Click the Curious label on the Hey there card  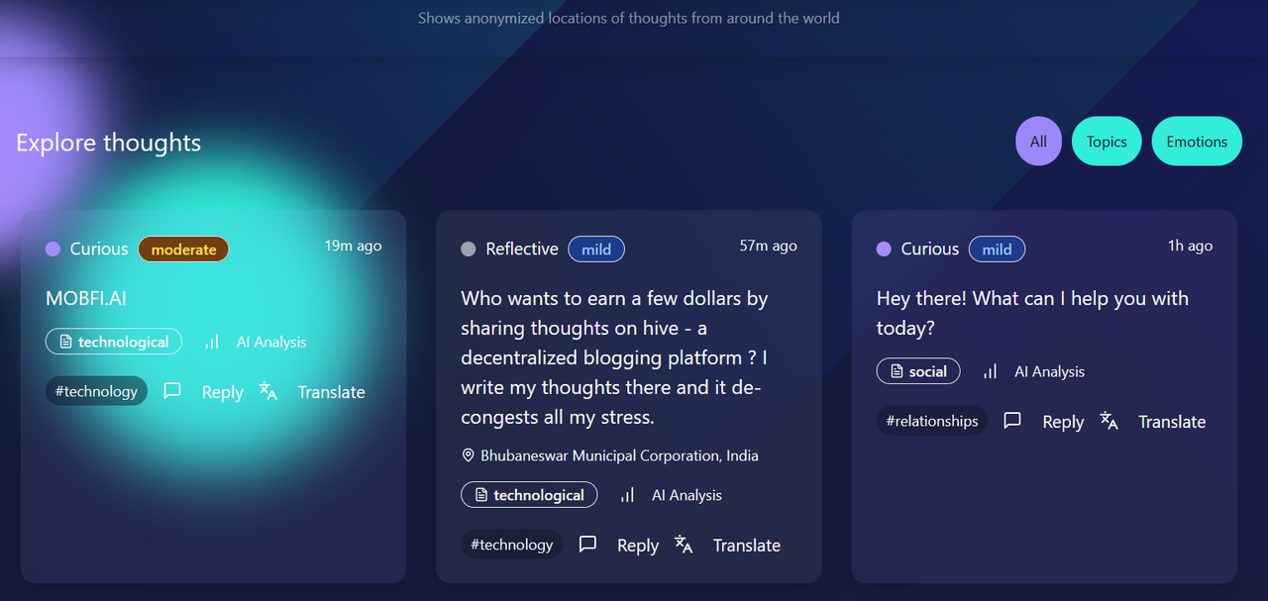pyautogui.click(x=930, y=249)
